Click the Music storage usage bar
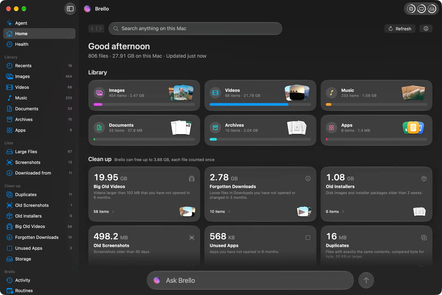442x295 pixels. [376, 105]
